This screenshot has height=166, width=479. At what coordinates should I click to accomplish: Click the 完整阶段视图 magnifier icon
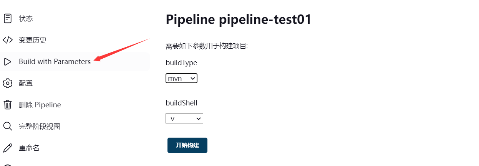point(8,126)
